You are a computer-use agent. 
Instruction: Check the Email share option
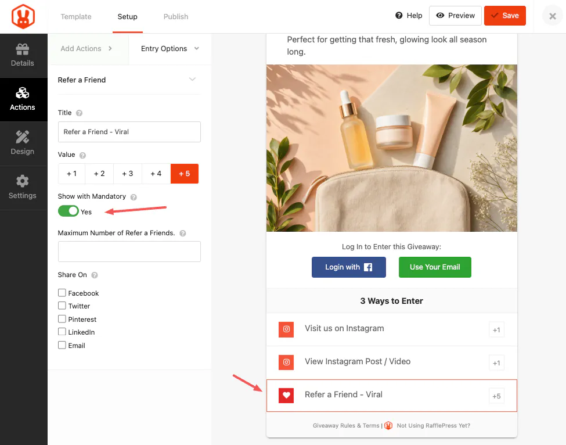click(62, 345)
